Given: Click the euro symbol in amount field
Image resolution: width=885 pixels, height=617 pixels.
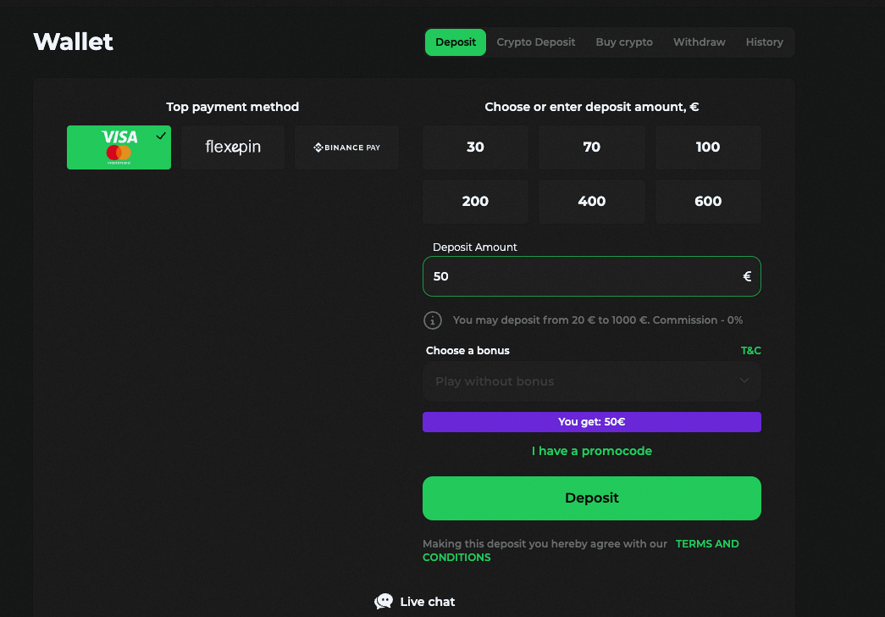Looking at the screenshot, I should [x=747, y=276].
